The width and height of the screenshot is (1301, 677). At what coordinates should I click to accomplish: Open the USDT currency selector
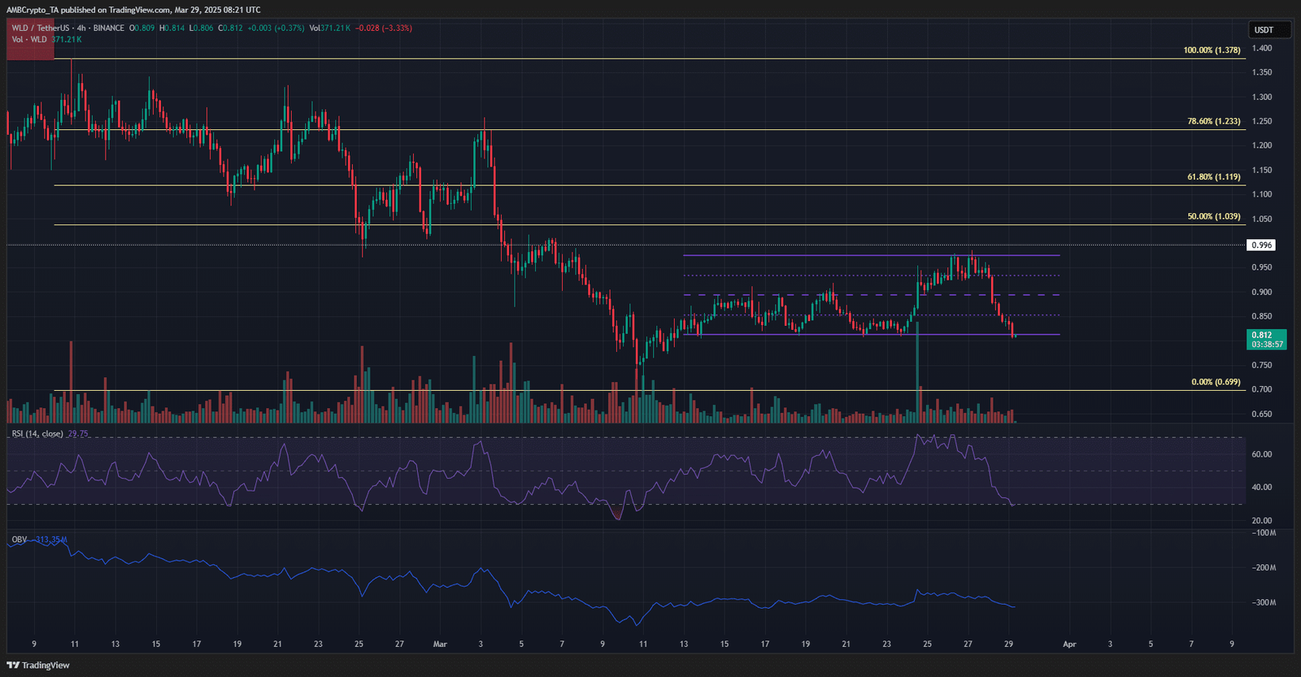[x=1268, y=30]
